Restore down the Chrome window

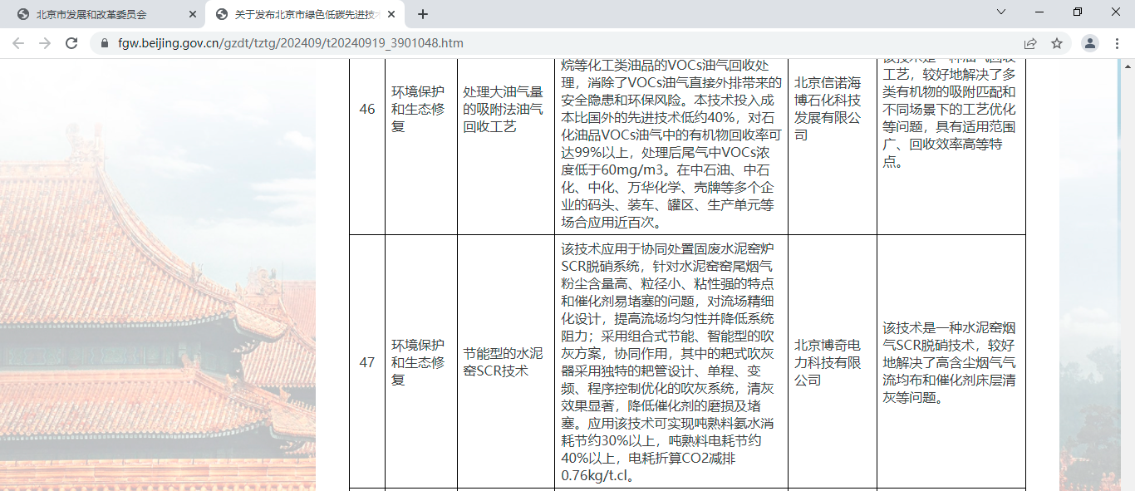(1078, 12)
